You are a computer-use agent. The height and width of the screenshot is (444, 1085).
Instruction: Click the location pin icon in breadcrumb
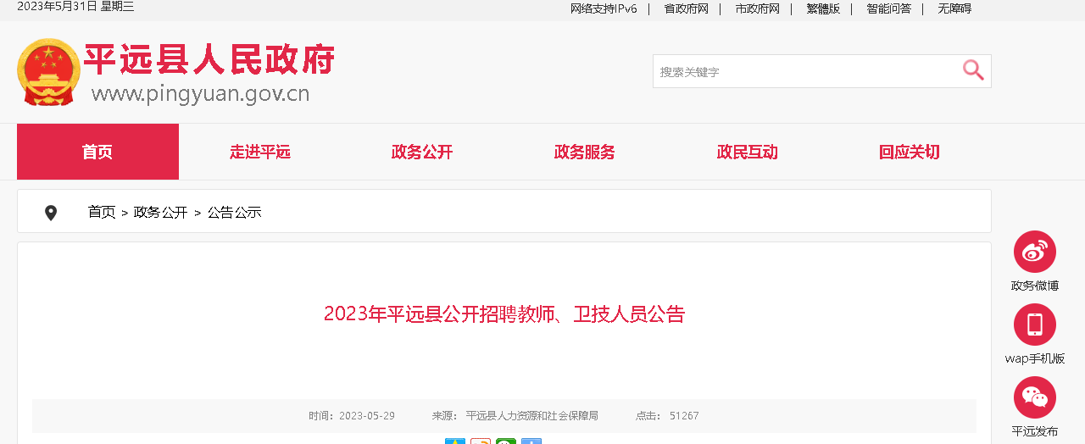pyautogui.click(x=51, y=213)
